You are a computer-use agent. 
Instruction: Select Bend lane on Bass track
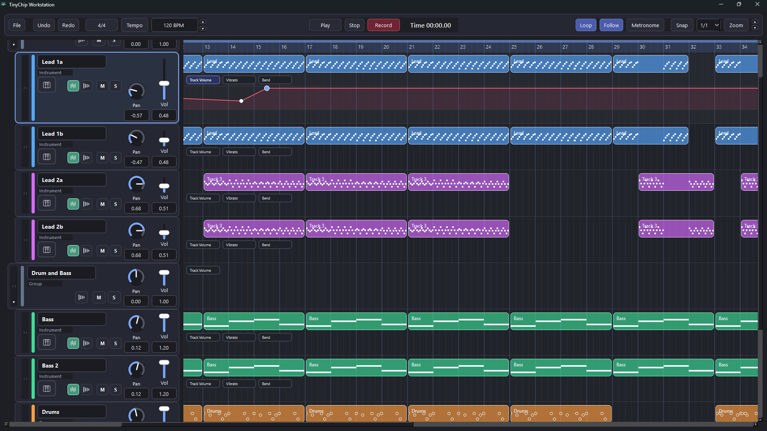coord(275,337)
